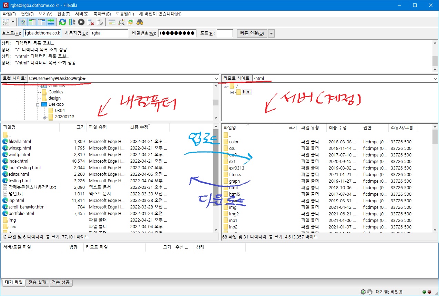Toggle local directory tree view
The height and width of the screenshot is (296, 439).
(x=32, y=22)
